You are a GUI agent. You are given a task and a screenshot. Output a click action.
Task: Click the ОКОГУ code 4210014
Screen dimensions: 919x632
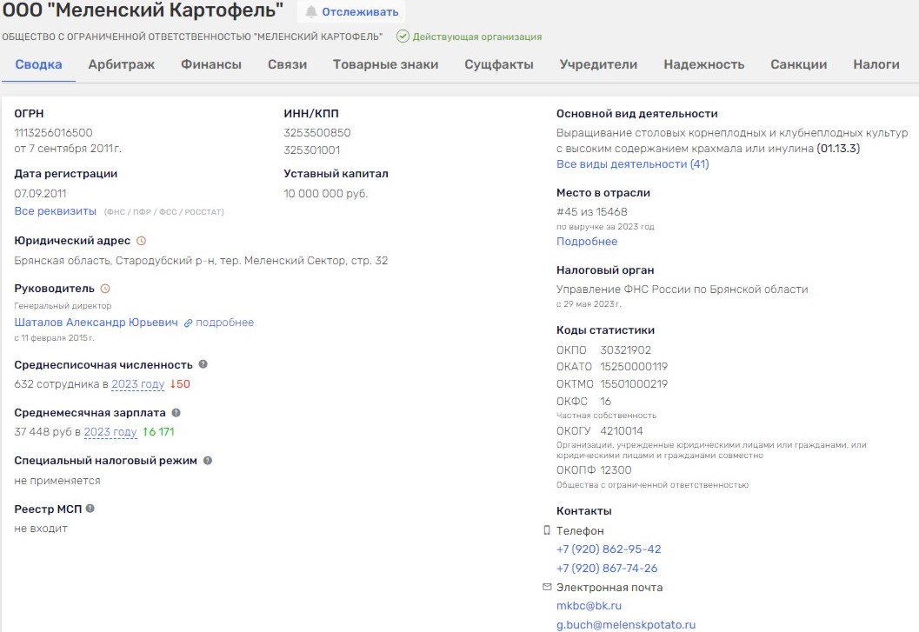tap(622, 431)
